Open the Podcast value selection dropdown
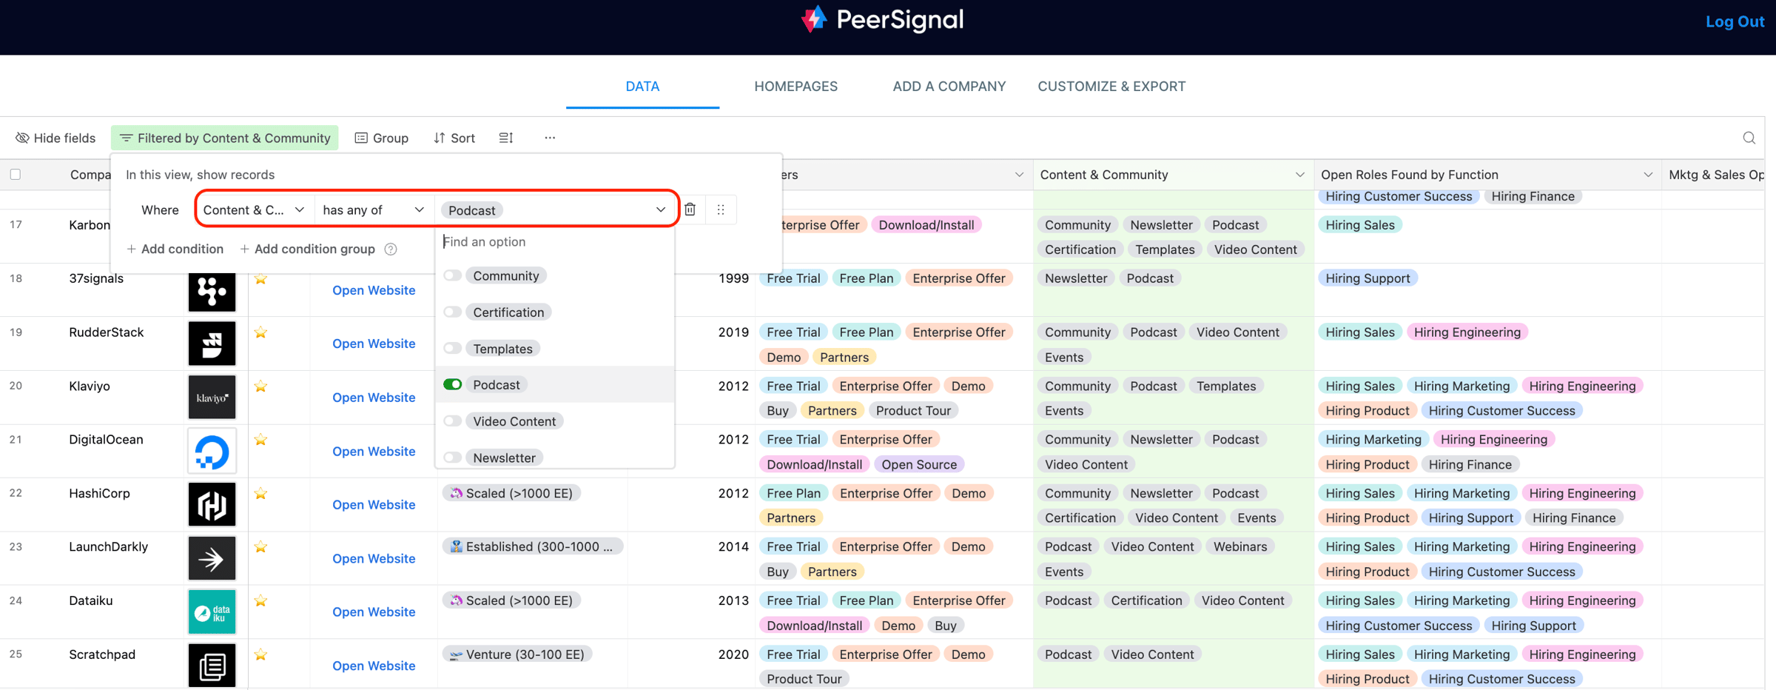Image resolution: width=1776 pixels, height=690 pixels. point(554,210)
